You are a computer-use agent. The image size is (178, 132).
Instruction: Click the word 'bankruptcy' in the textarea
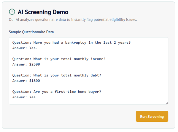pyautogui.click(x=76, y=43)
